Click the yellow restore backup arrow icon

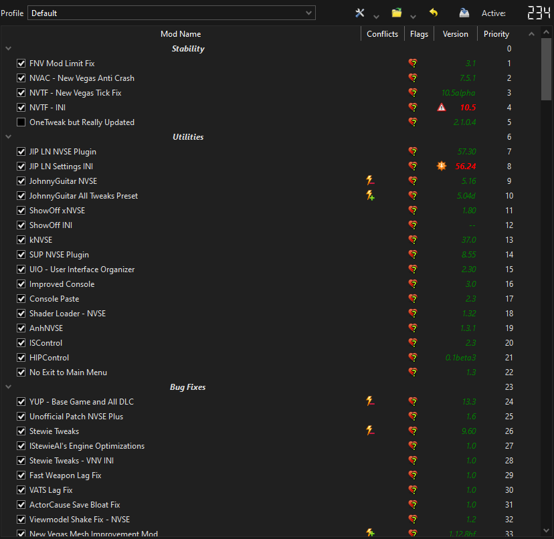tap(434, 13)
